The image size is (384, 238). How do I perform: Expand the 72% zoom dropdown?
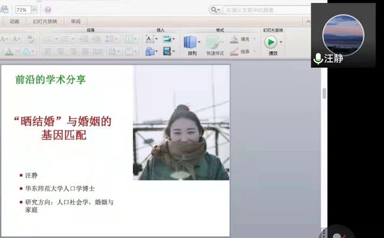pyautogui.click(x=34, y=10)
